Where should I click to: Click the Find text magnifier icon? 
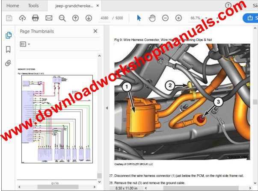tap(62, 18)
